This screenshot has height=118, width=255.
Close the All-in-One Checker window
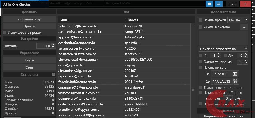(245, 4)
